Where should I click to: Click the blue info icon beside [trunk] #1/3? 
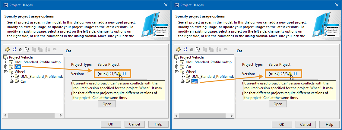(125, 73)
